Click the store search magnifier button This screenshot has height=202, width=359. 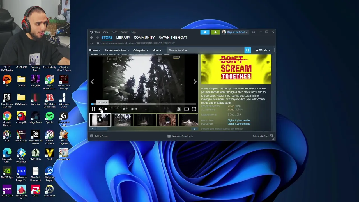(248, 50)
